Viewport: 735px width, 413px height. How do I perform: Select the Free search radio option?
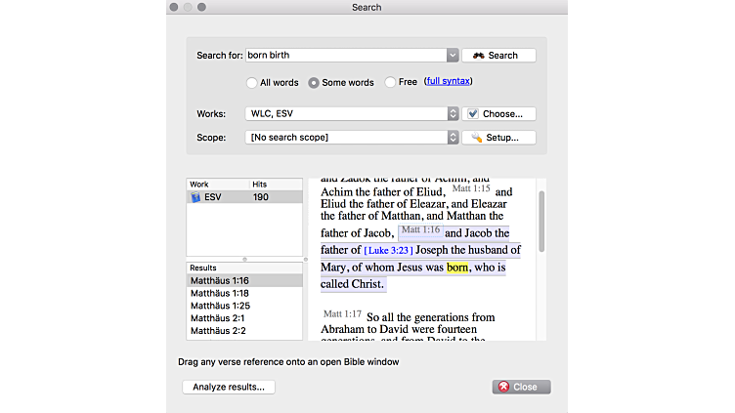click(x=391, y=83)
